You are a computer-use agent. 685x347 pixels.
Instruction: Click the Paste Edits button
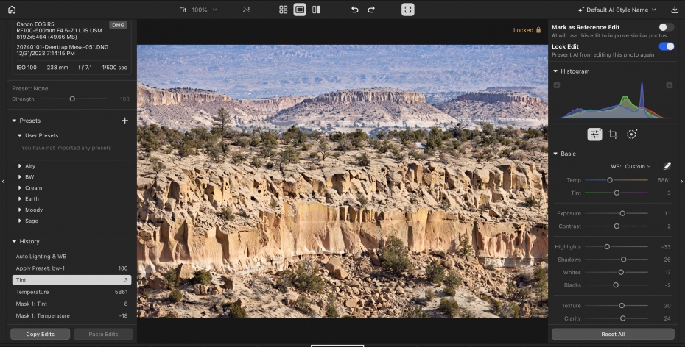pyautogui.click(x=104, y=334)
